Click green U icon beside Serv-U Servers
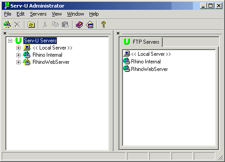225x162 pixels. (18, 41)
